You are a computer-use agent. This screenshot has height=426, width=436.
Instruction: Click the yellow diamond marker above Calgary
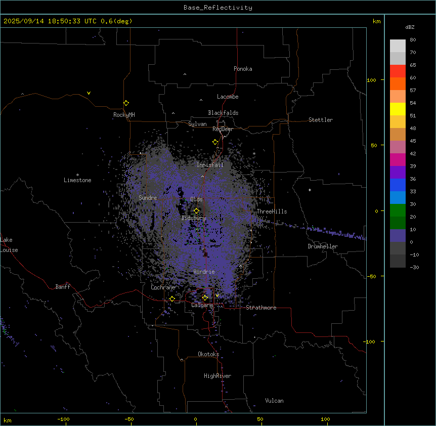click(205, 298)
